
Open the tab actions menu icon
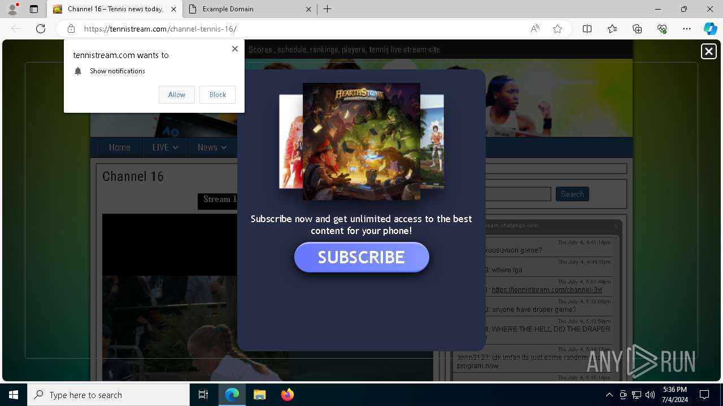tap(34, 9)
